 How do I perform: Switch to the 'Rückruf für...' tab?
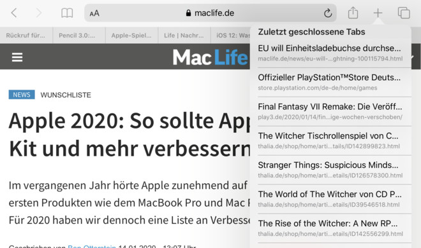(26, 36)
